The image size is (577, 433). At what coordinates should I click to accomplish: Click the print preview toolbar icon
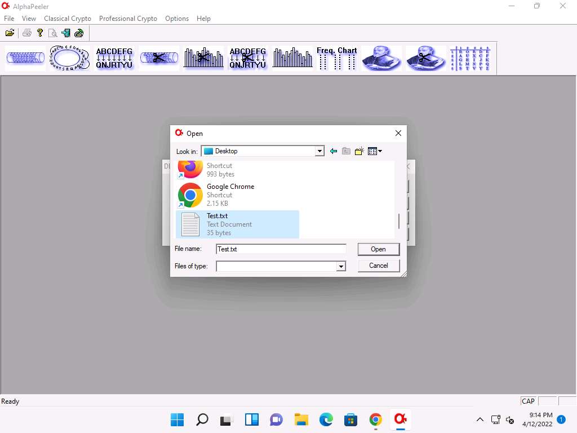click(x=52, y=33)
